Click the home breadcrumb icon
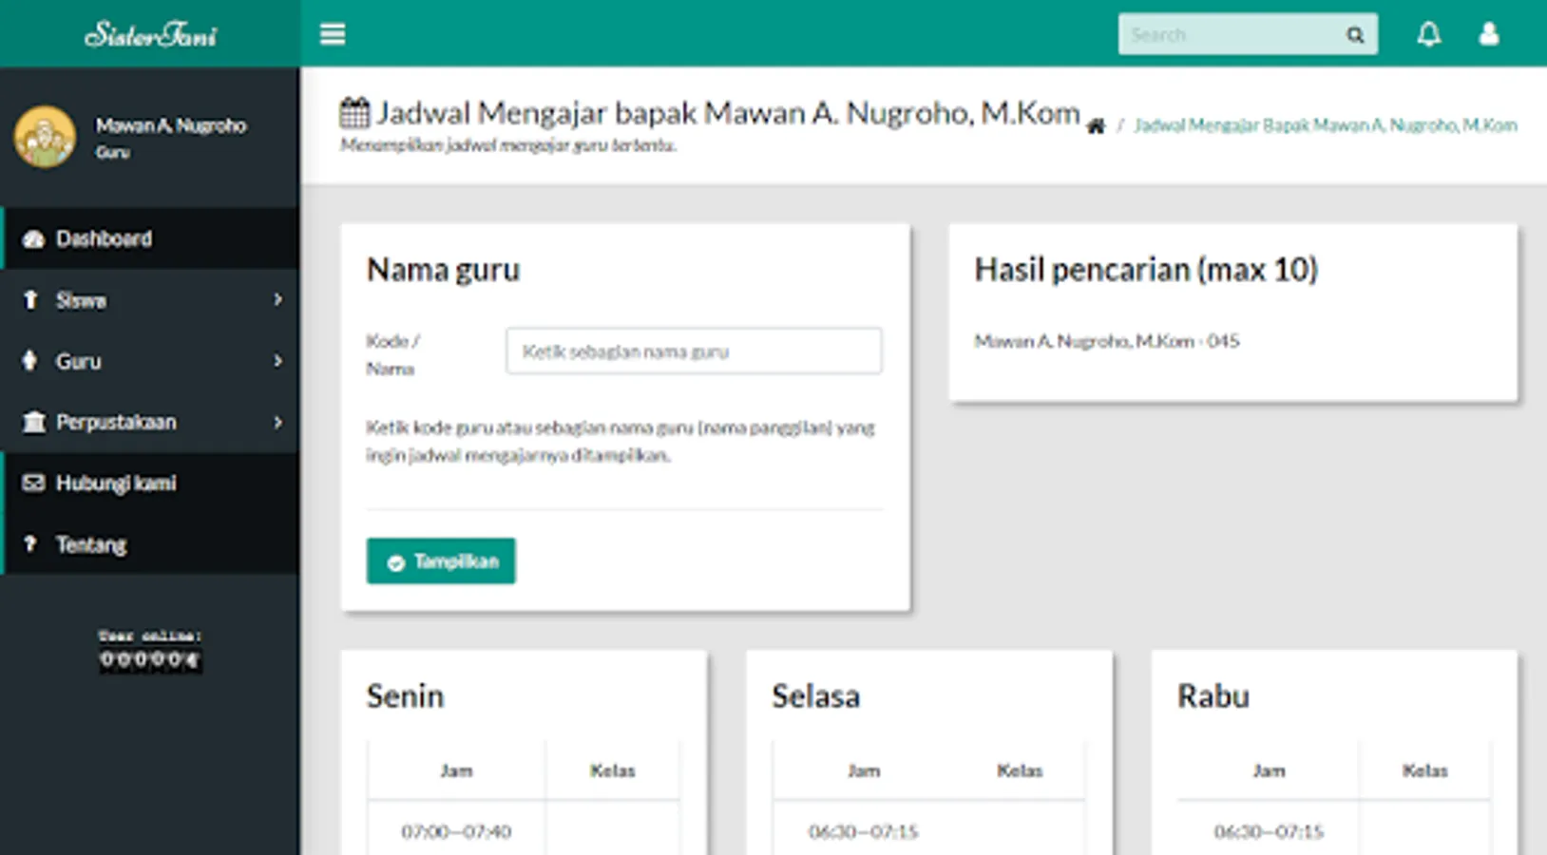 coord(1096,125)
